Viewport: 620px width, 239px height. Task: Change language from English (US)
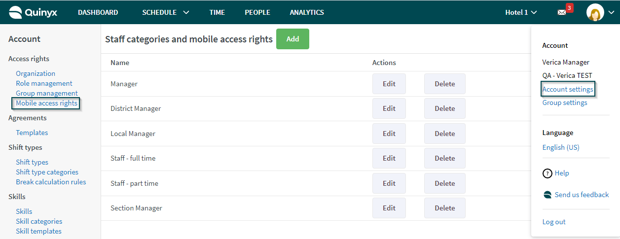click(x=561, y=147)
